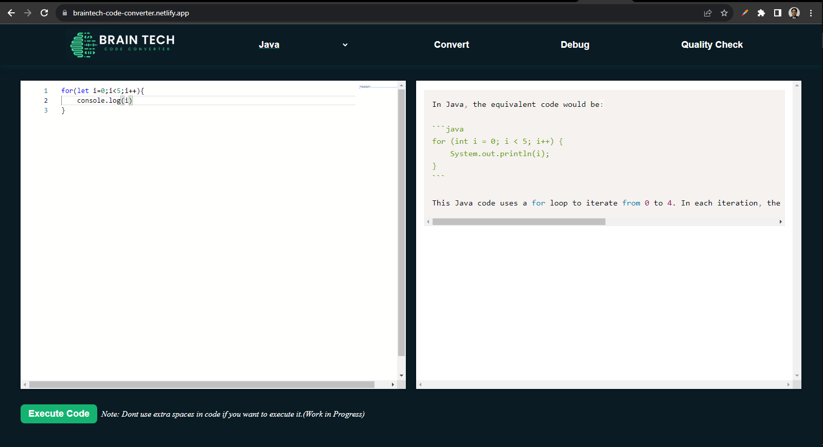Click the Convert button
The width and height of the screenshot is (823, 447).
click(x=452, y=45)
